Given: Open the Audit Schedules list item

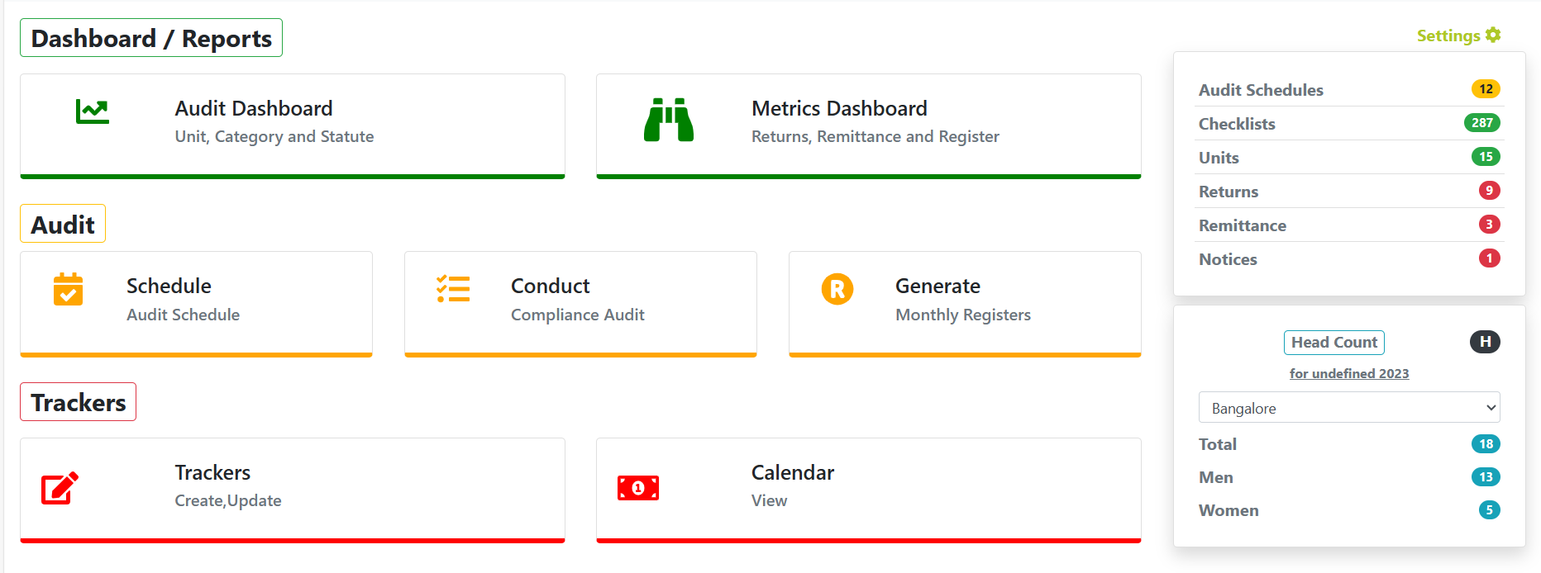Looking at the screenshot, I should click(1261, 90).
